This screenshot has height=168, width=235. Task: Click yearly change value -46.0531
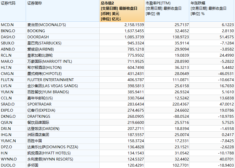coord(226,74)
